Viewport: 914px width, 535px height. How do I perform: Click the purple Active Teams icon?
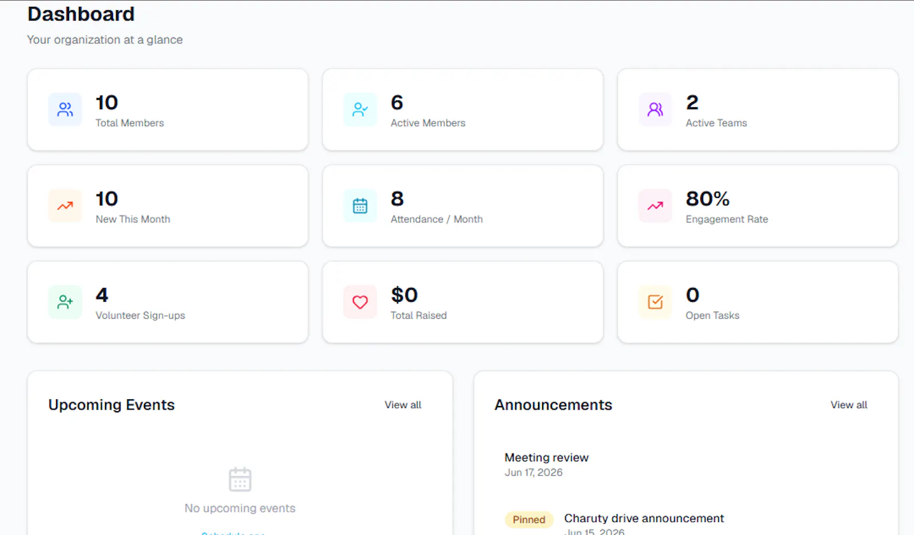[655, 110]
